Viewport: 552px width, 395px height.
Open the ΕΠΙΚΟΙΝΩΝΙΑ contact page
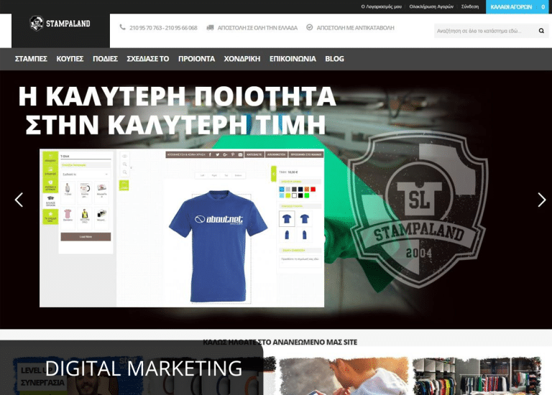293,59
